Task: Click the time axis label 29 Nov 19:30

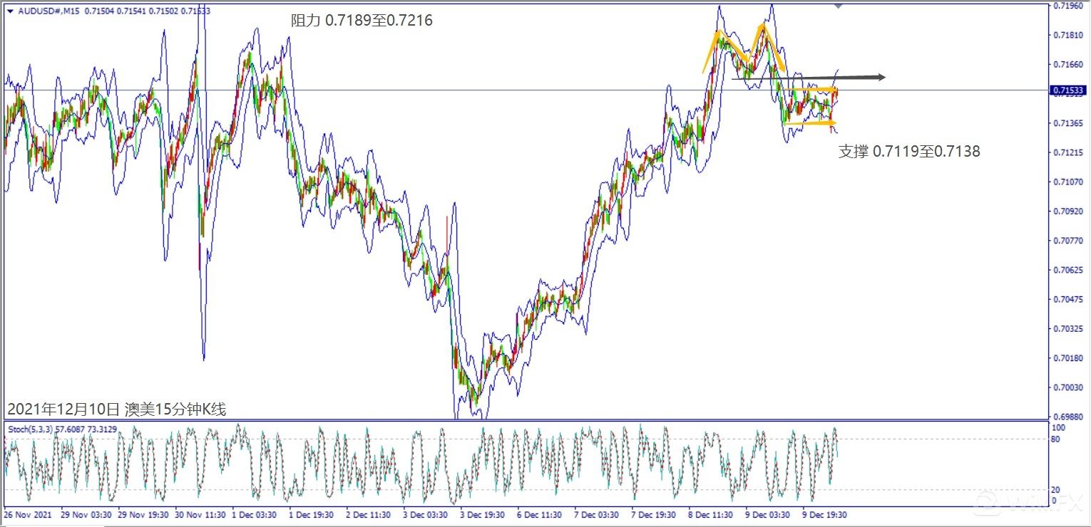Action: [x=143, y=514]
